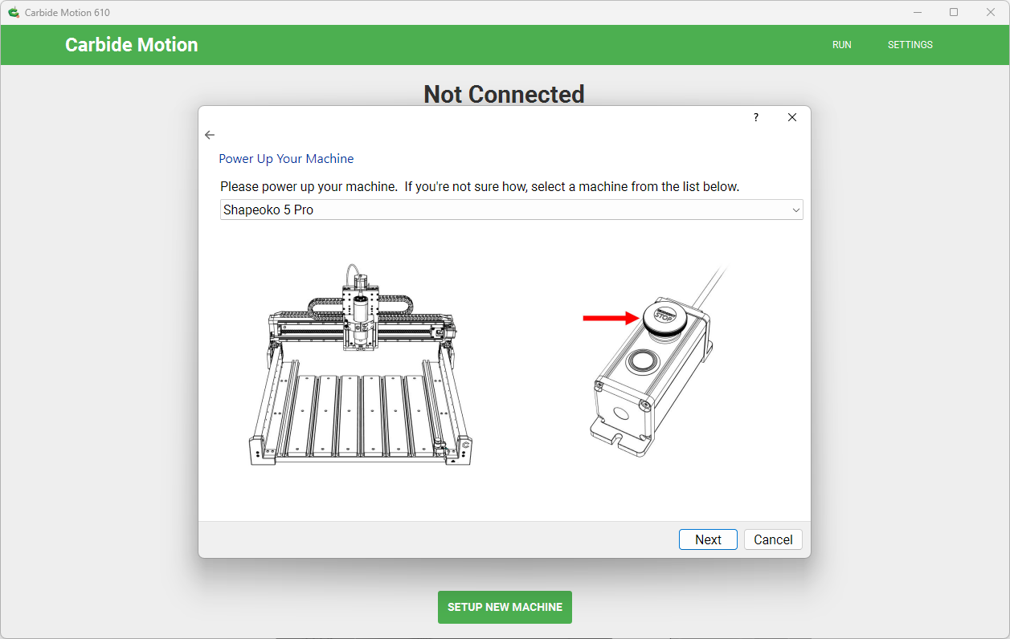1010x639 pixels.
Task: Click the Carbide Motion app icon in title bar
Action: click(14, 12)
